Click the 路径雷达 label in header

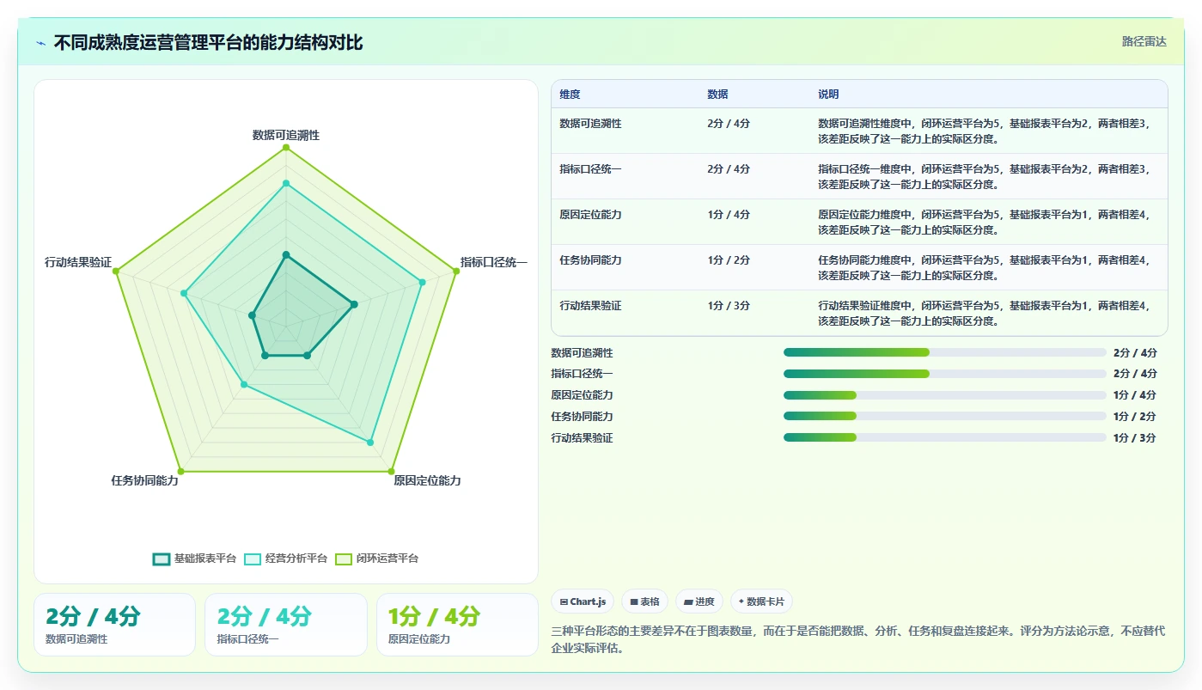coord(1144,41)
